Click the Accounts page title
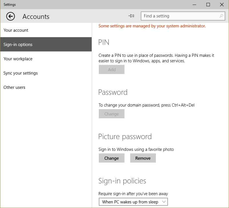 [36, 16]
